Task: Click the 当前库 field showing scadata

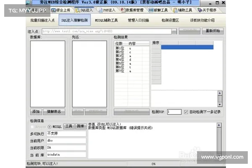Action: point(66,155)
